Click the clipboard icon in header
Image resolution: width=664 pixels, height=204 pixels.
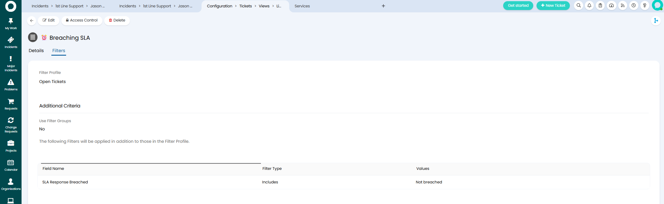pyautogui.click(x=600, y=6)
